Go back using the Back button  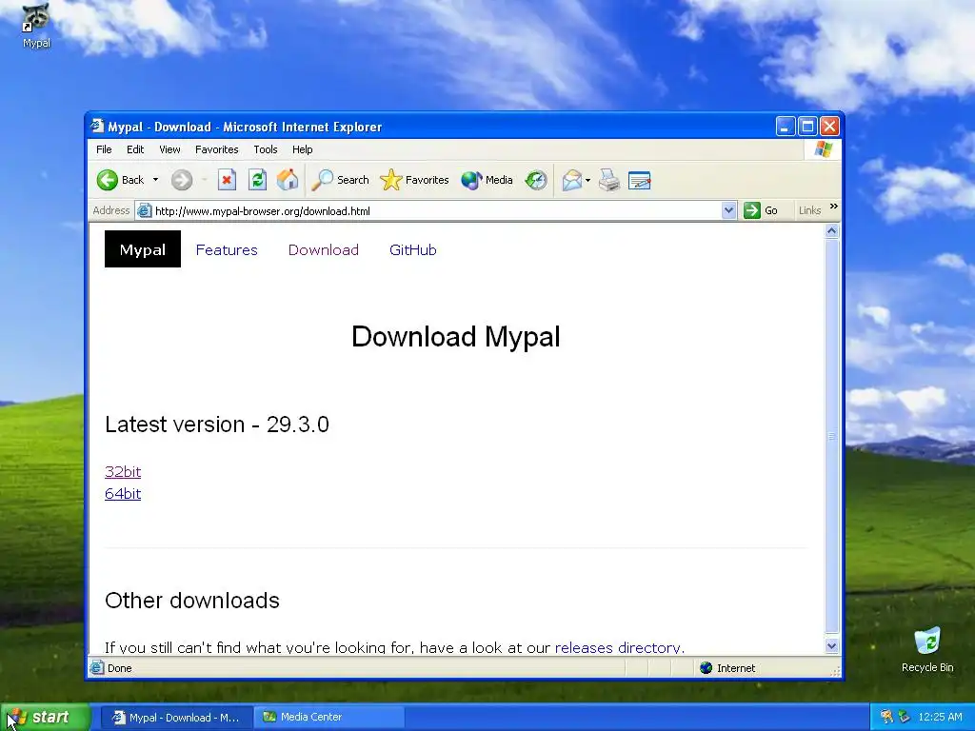[x=121, y=180]
